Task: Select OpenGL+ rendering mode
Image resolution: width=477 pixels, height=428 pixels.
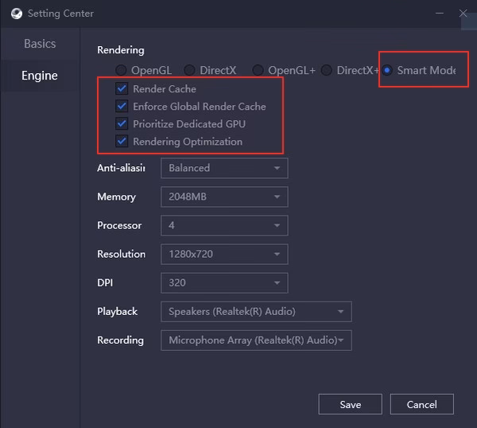Action: [x=258, y=71]
